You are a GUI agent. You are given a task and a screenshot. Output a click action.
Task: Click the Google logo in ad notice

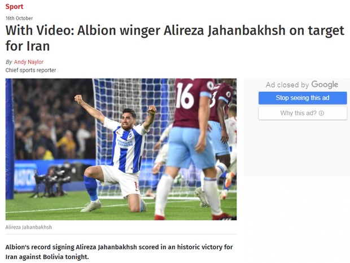tap(325, 85)
